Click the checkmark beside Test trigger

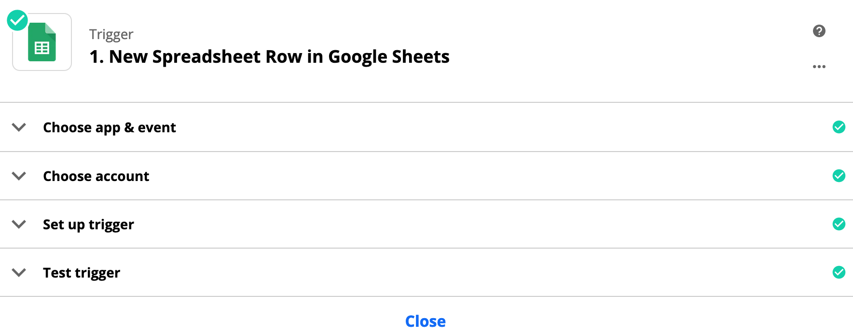click(839, 272)
